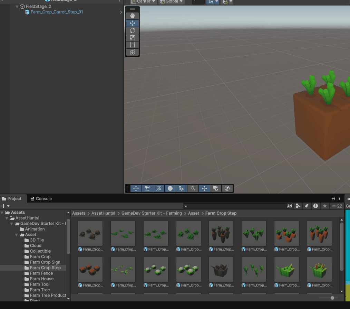The height and width of the screenshot is (309, 350).
Task: Click the scene search magnifier icon
Action: point(193,188)
